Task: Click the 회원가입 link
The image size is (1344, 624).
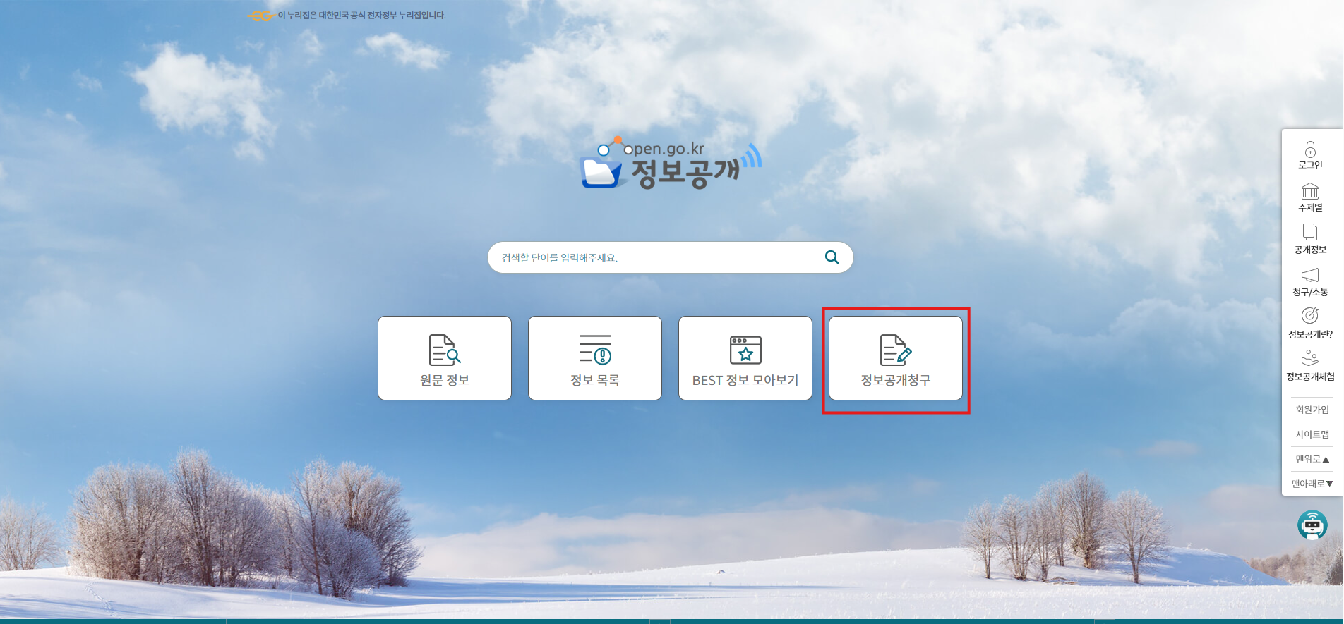Action: pyautogui.click(x=1312, y=410)
